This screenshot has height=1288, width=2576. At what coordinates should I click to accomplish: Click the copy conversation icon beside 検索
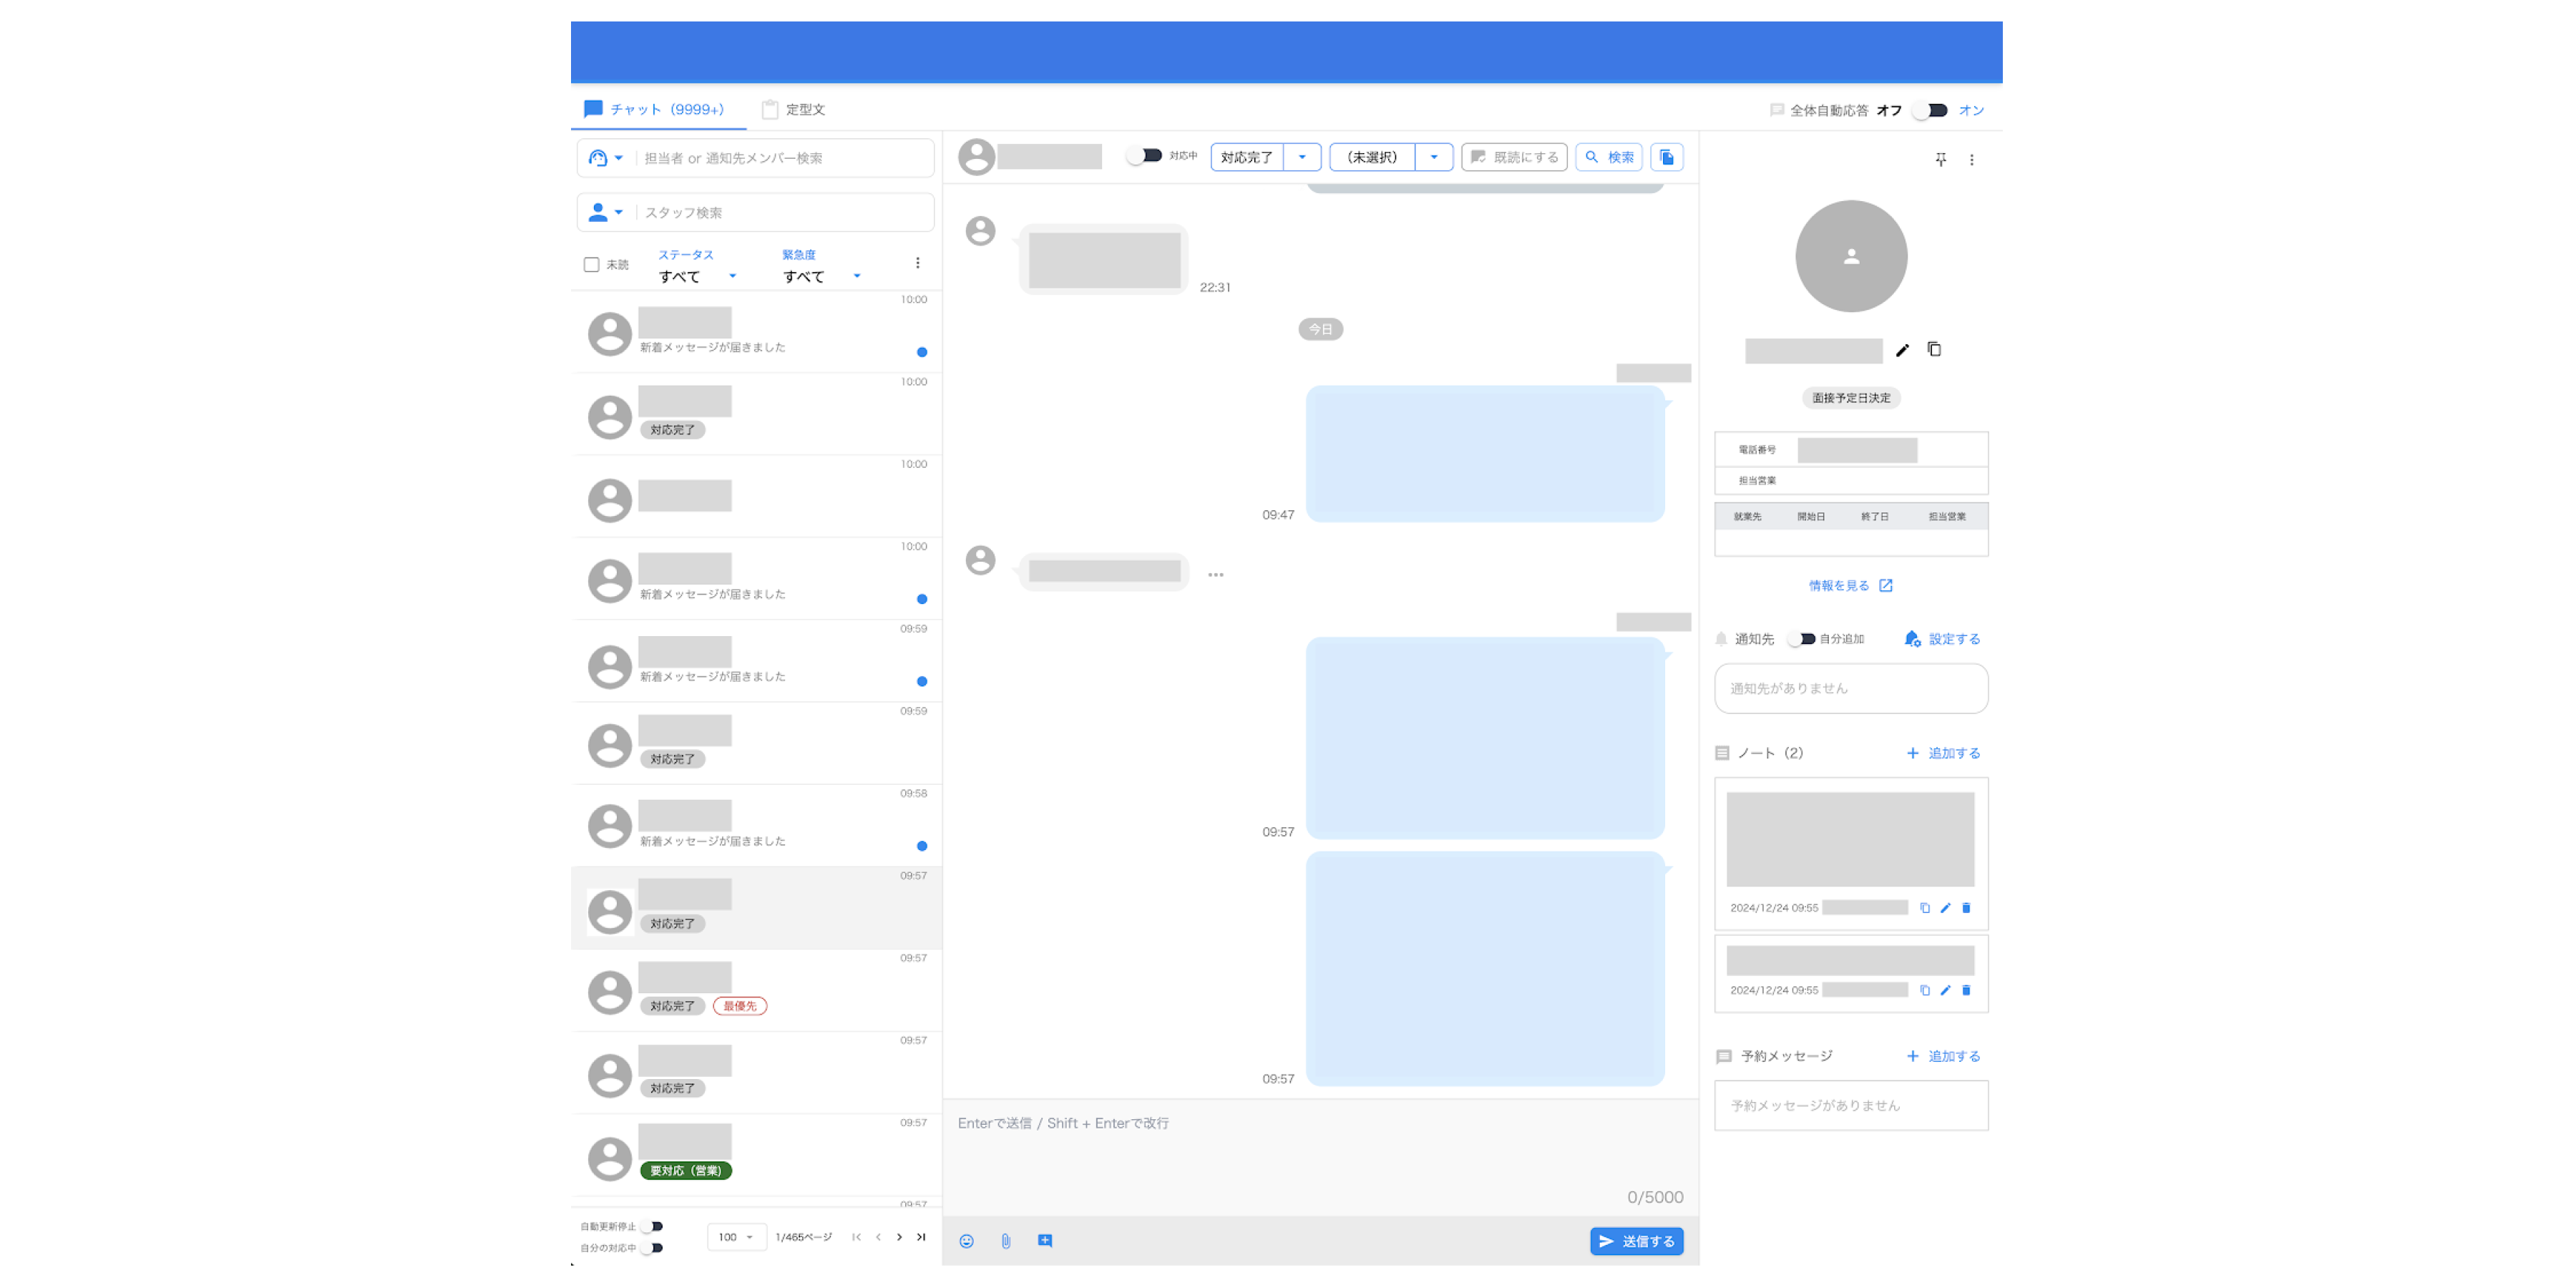[1666, 157]
